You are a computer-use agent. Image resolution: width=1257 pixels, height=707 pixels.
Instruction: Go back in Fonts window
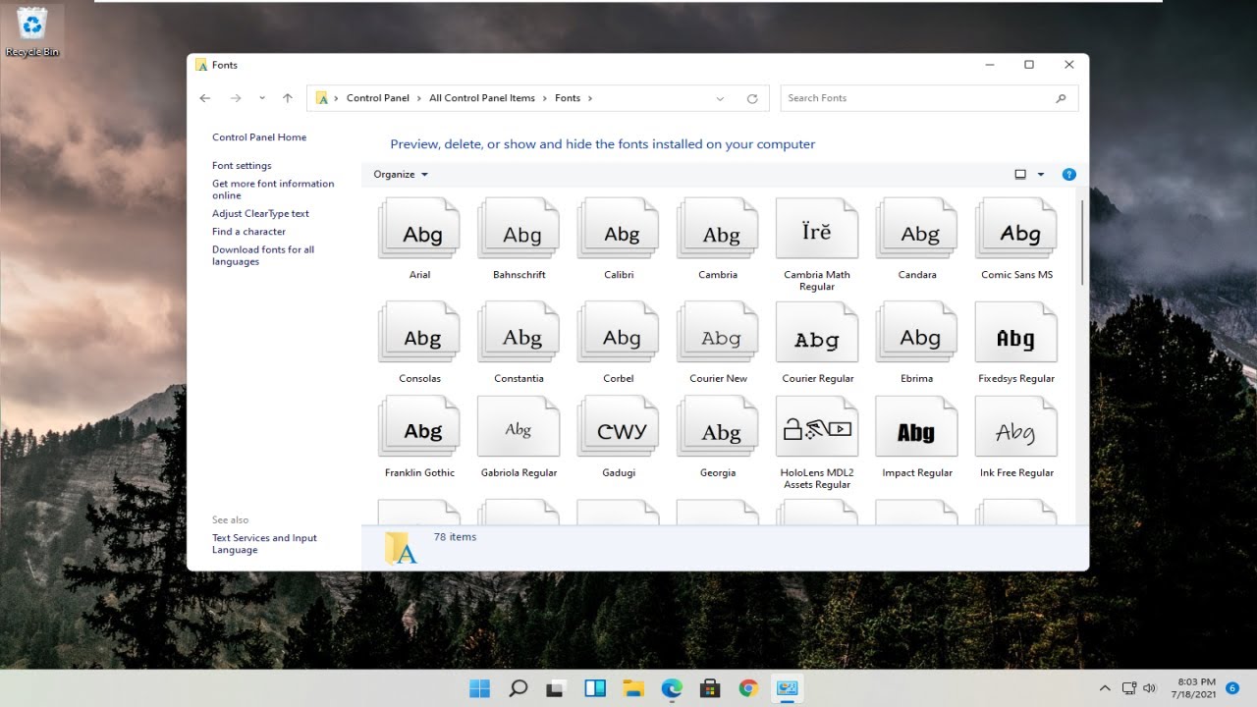point(204,98)
